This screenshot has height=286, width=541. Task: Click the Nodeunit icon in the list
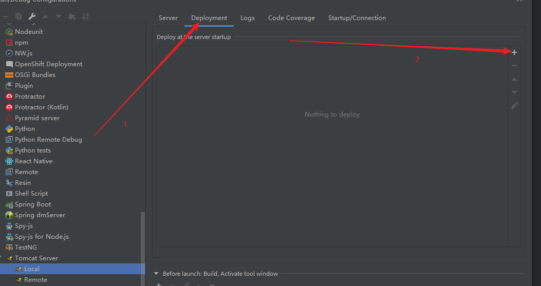[x=9, y=32]
